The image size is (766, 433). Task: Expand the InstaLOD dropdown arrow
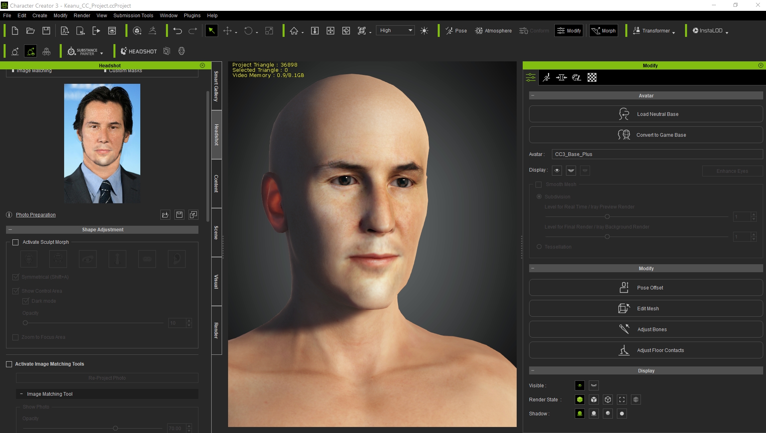click(727, 32)
